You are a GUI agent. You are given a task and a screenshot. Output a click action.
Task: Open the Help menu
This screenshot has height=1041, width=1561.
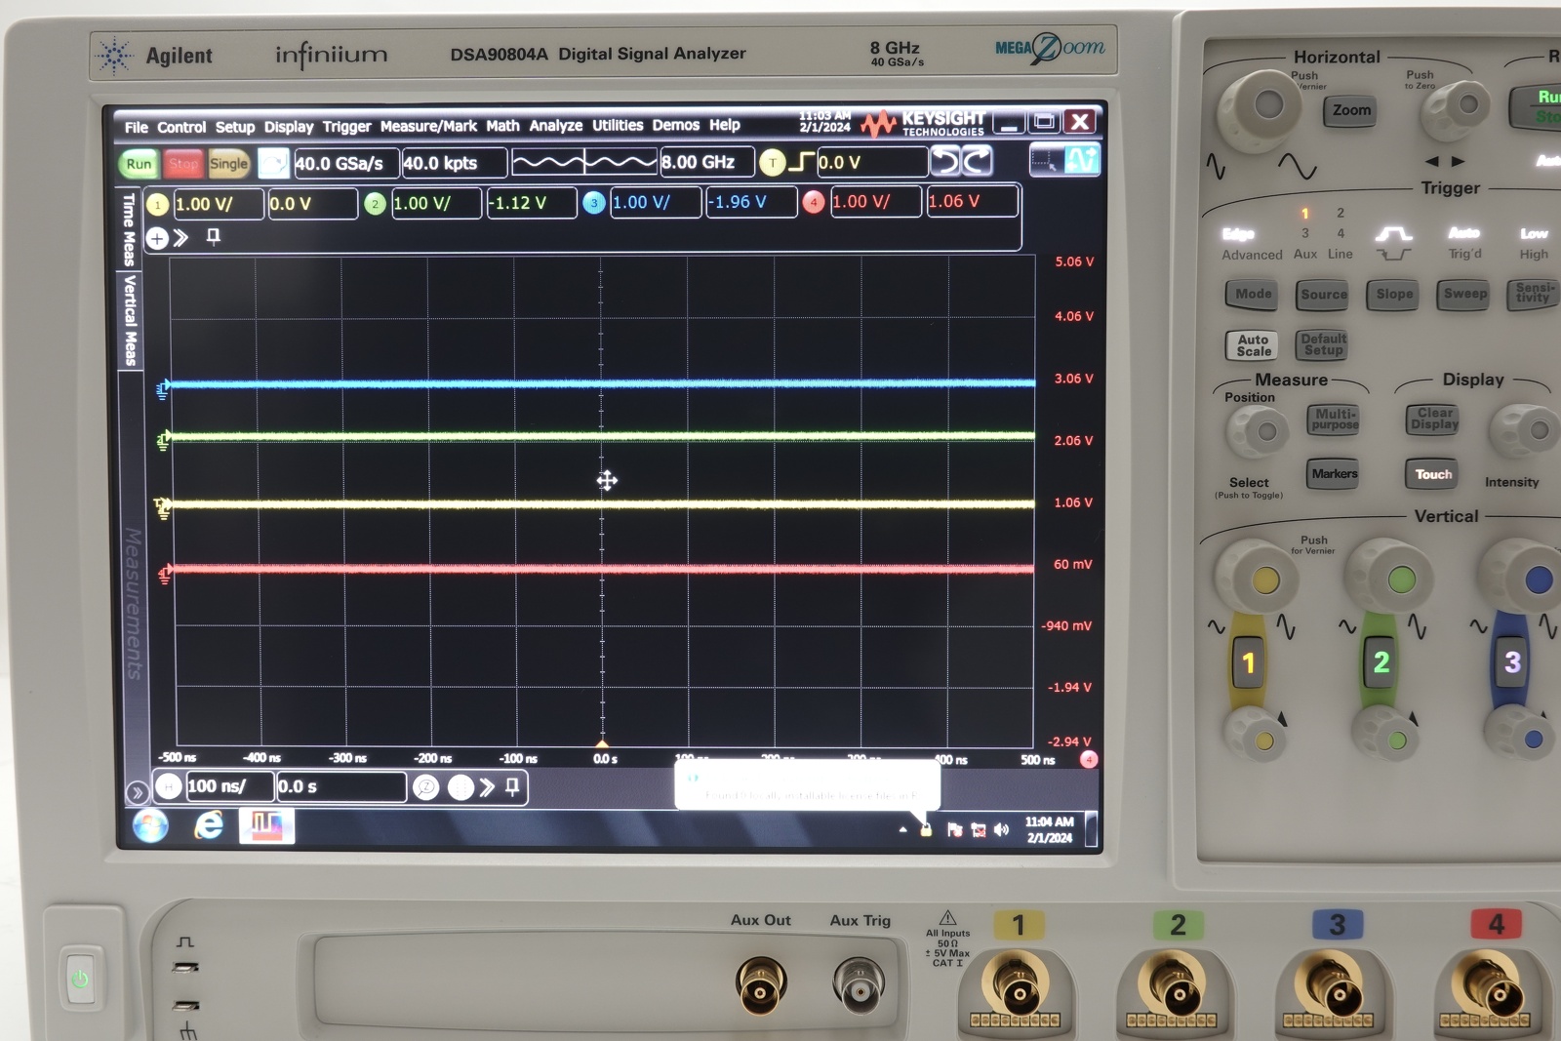pos(724,125)
